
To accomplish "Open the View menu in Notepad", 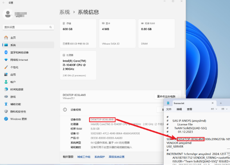I will click(189, 109).
